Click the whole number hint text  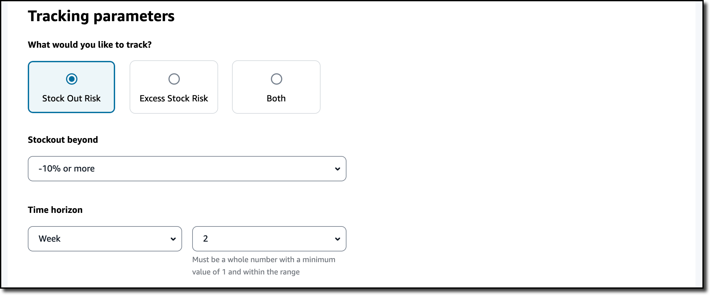[x=264, y=266]
